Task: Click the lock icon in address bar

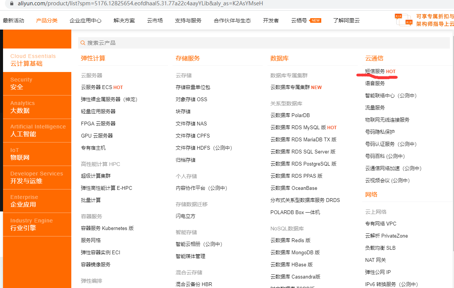Action: coord(12,3)
